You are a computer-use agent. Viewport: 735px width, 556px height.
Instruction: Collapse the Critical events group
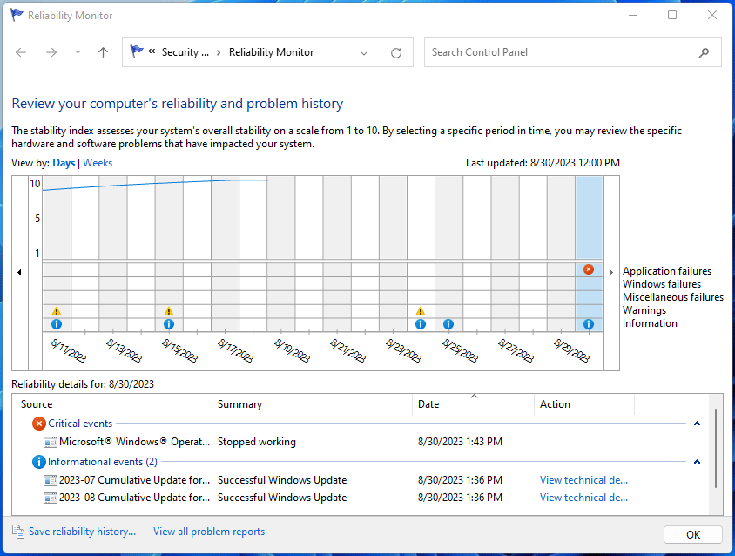tap(697, 424)
